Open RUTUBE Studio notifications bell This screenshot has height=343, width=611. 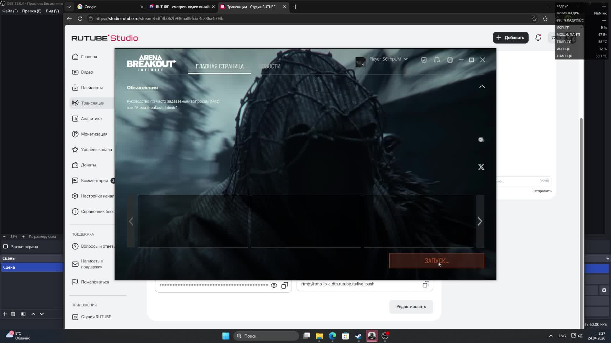(538, 37)
